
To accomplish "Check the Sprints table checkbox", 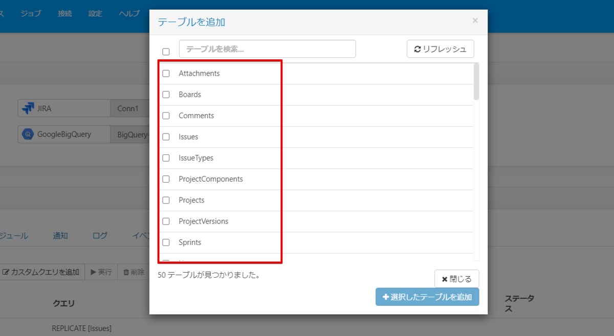I will [166, 242].
